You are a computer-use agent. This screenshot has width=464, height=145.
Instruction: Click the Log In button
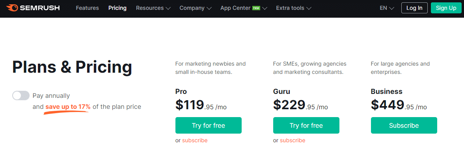coord(414,8)
